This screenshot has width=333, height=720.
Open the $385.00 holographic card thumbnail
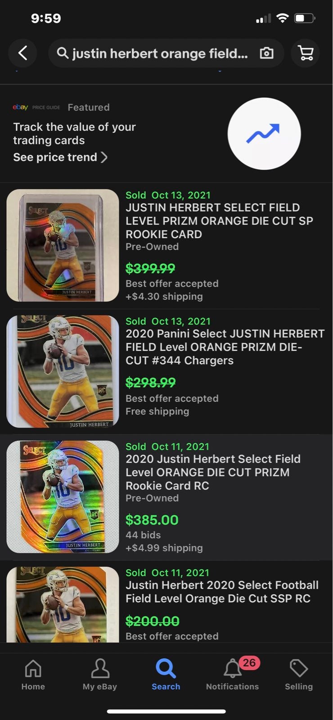[63, 497]
